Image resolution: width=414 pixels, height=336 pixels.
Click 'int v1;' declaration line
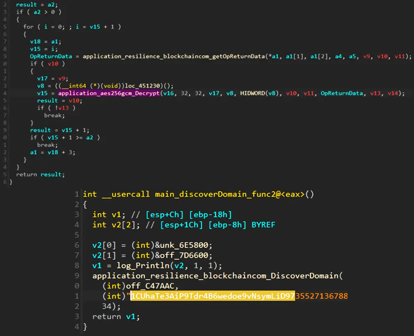[x=109, y=214]
